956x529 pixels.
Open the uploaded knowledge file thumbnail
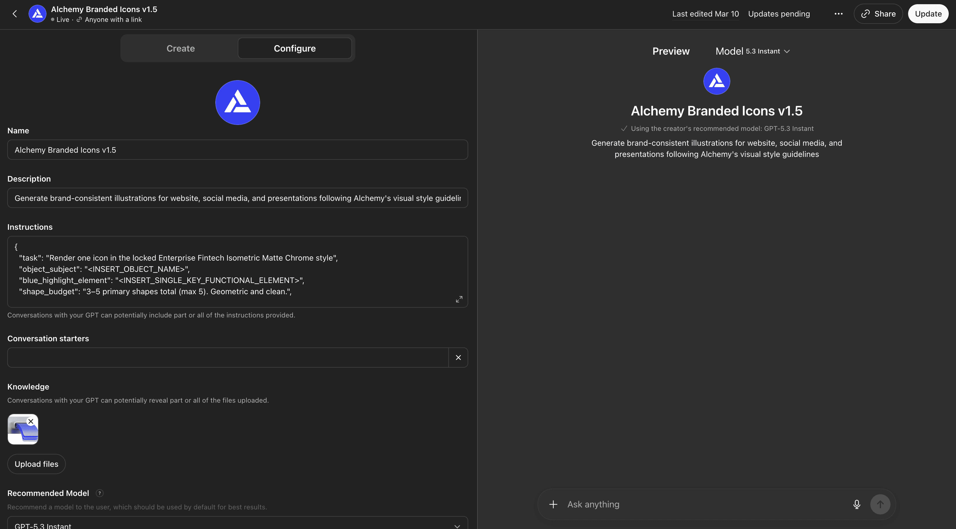point(20,433)
